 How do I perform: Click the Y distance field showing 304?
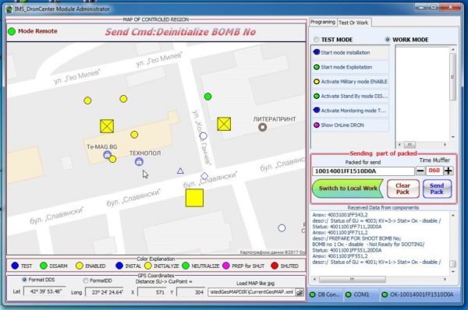tap(191, 292)
